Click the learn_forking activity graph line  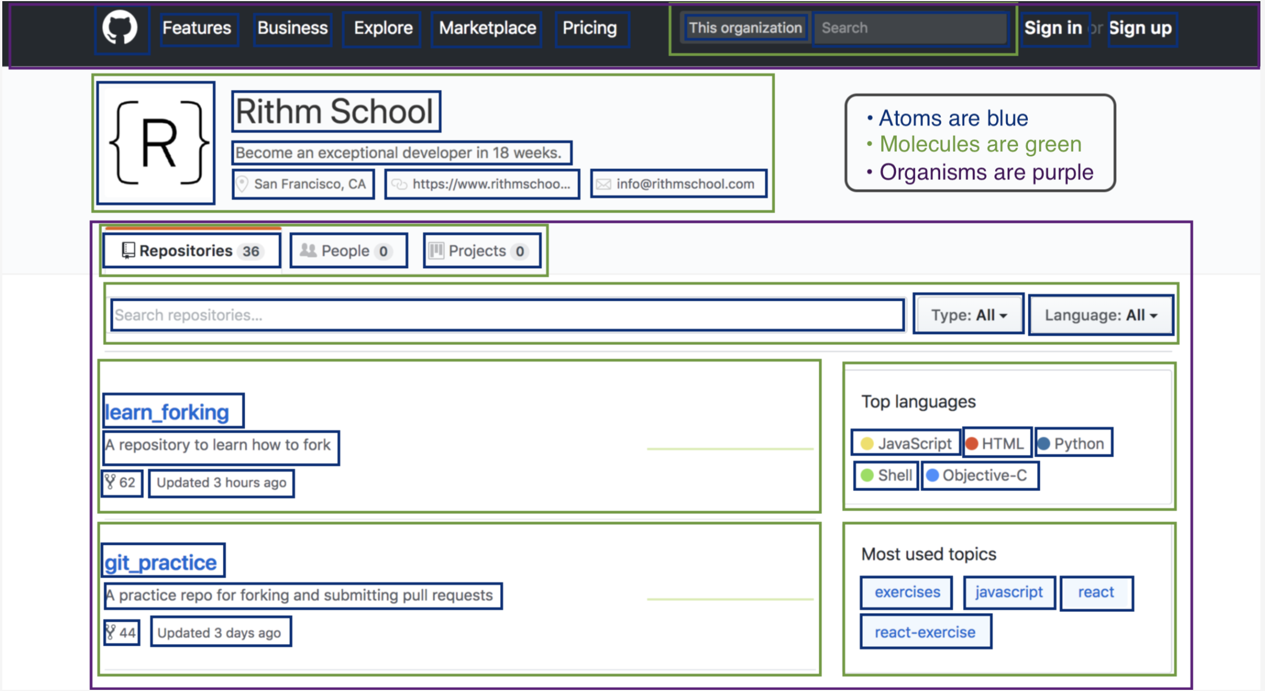click(x=730, y=449)
